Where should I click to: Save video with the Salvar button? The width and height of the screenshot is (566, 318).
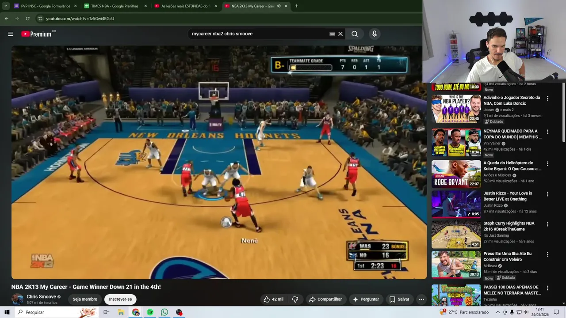[x=399, y=299]
